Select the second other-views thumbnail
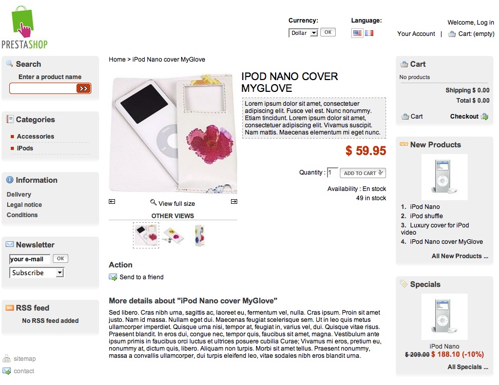Screen dimensions: 499x385 [x=173, y=236]
